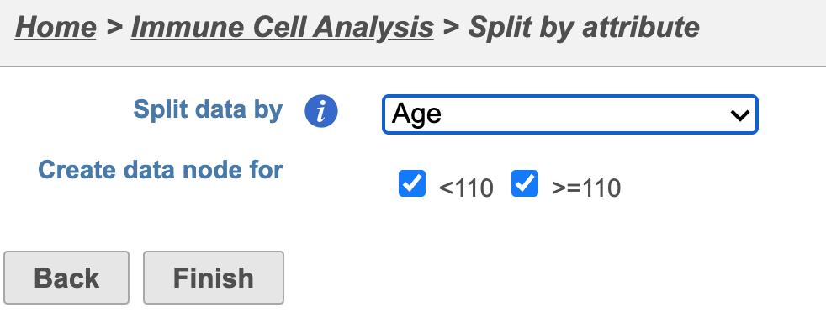Click the white checkmark inside >=110 box

[525, 183]
